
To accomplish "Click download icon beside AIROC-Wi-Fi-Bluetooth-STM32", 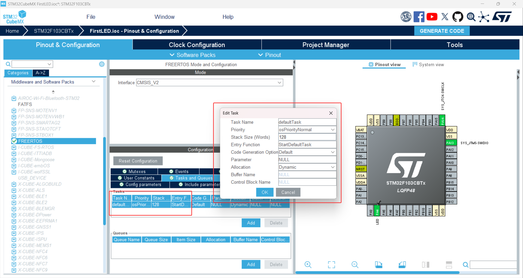I will [x=14, y=98].
